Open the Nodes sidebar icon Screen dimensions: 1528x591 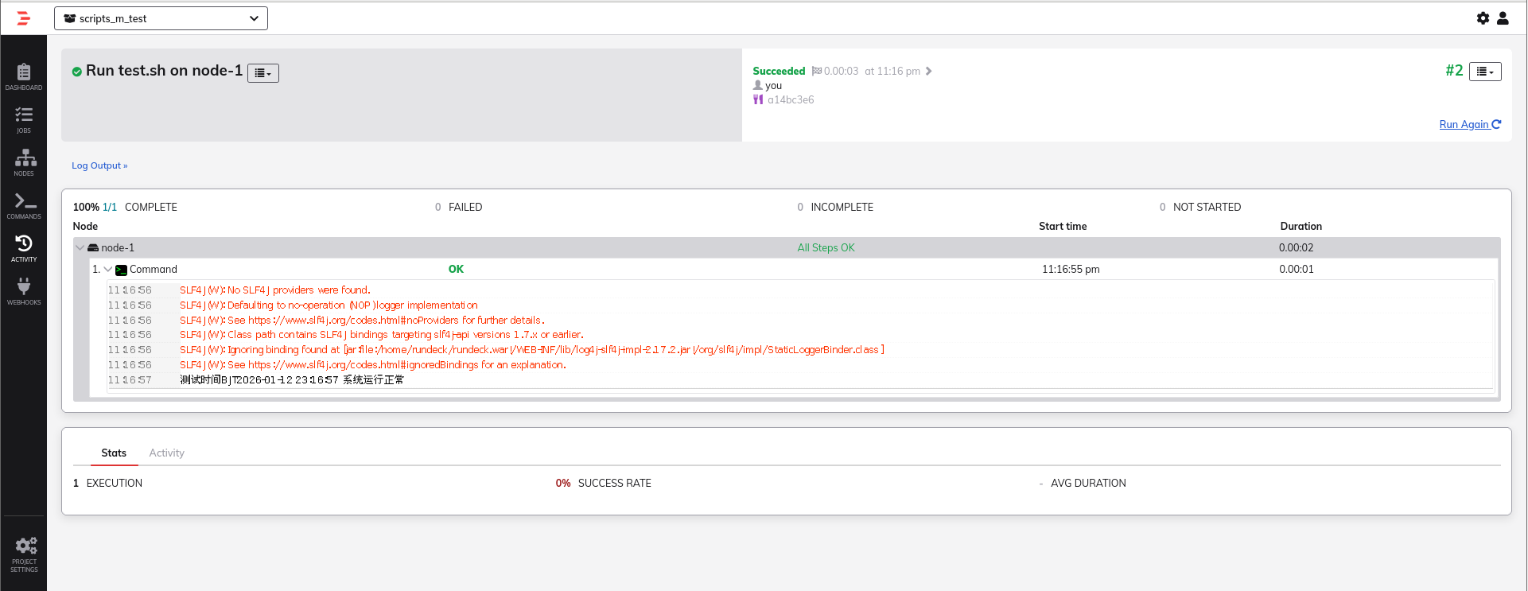[x=24, y=163]
